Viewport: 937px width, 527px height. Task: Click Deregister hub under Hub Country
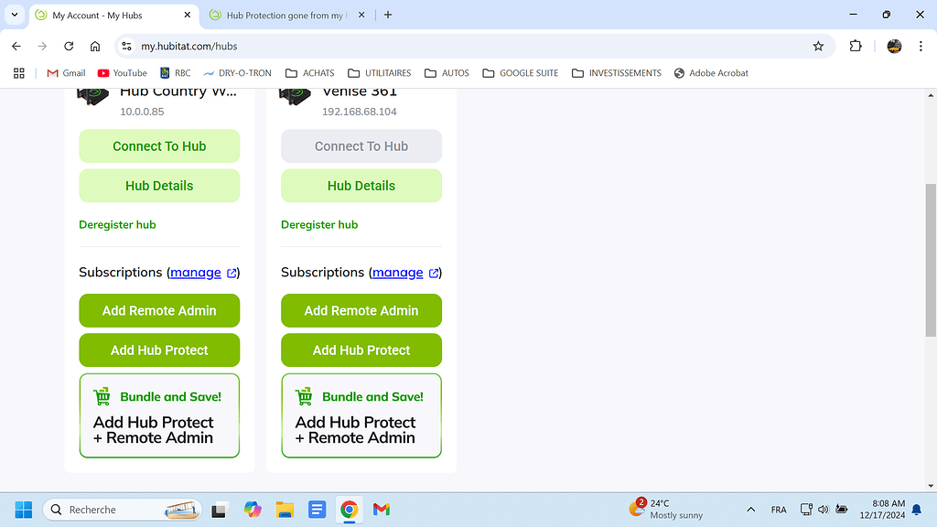117,224
